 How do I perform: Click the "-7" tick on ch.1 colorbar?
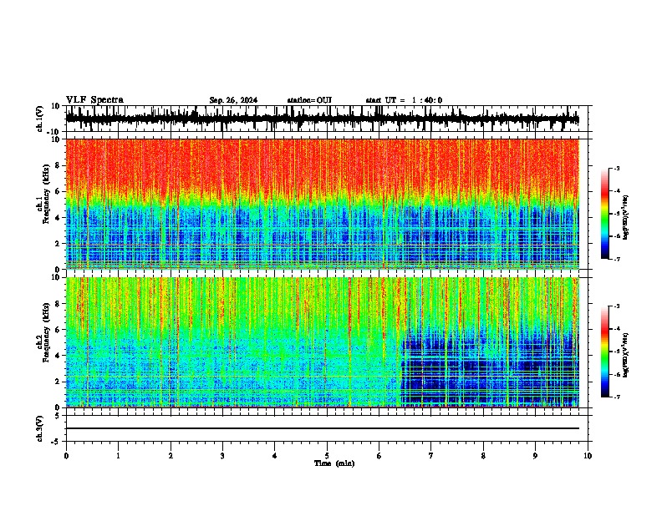click(x=617, y=259)
